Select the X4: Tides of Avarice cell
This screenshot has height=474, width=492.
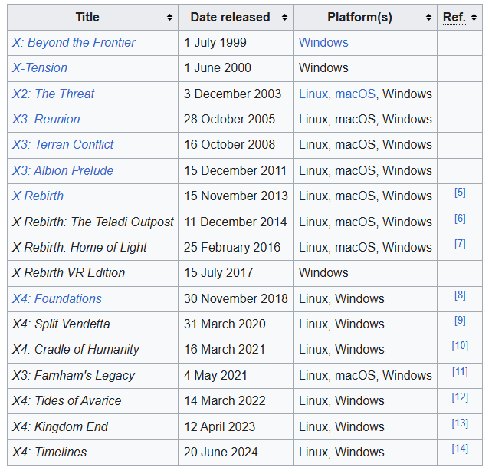(93, 401)
